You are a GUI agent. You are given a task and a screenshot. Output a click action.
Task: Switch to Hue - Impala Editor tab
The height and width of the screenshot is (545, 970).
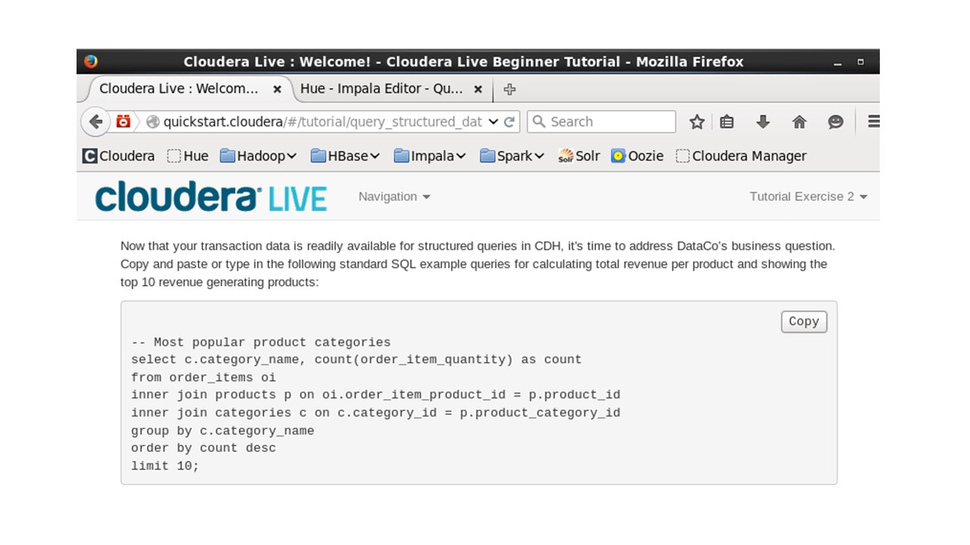[x=392, y=89]
